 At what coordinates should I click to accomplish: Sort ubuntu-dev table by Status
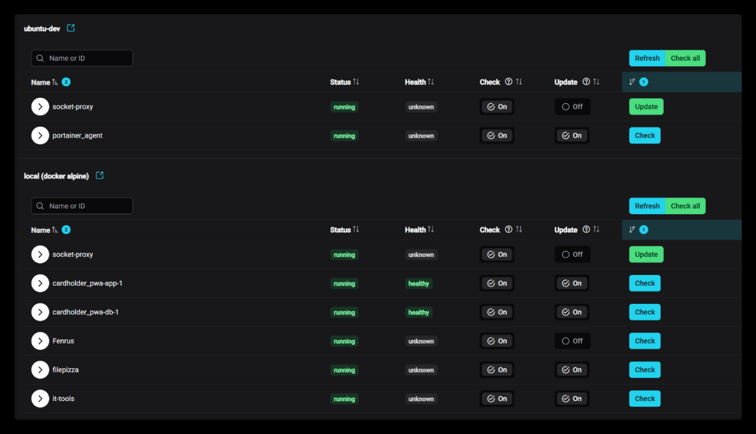pyautogui.click(x=356, y=82)
